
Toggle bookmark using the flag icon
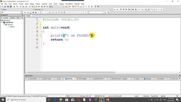pyautogui.click(x=121, y=9)
